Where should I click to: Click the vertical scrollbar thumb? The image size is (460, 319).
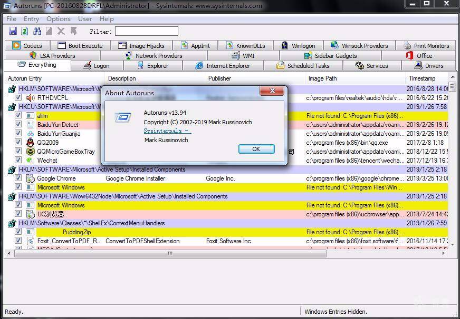pos(452,87)
